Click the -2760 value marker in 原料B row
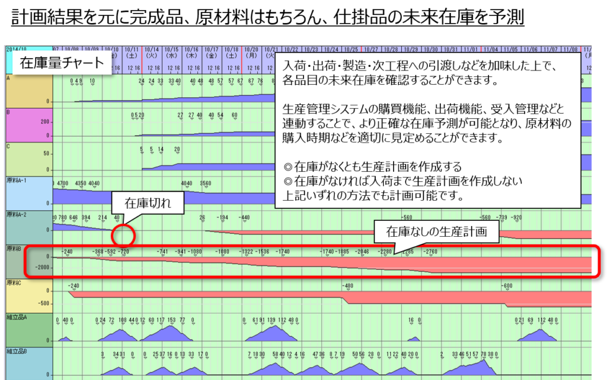 [x=430, y=252]
